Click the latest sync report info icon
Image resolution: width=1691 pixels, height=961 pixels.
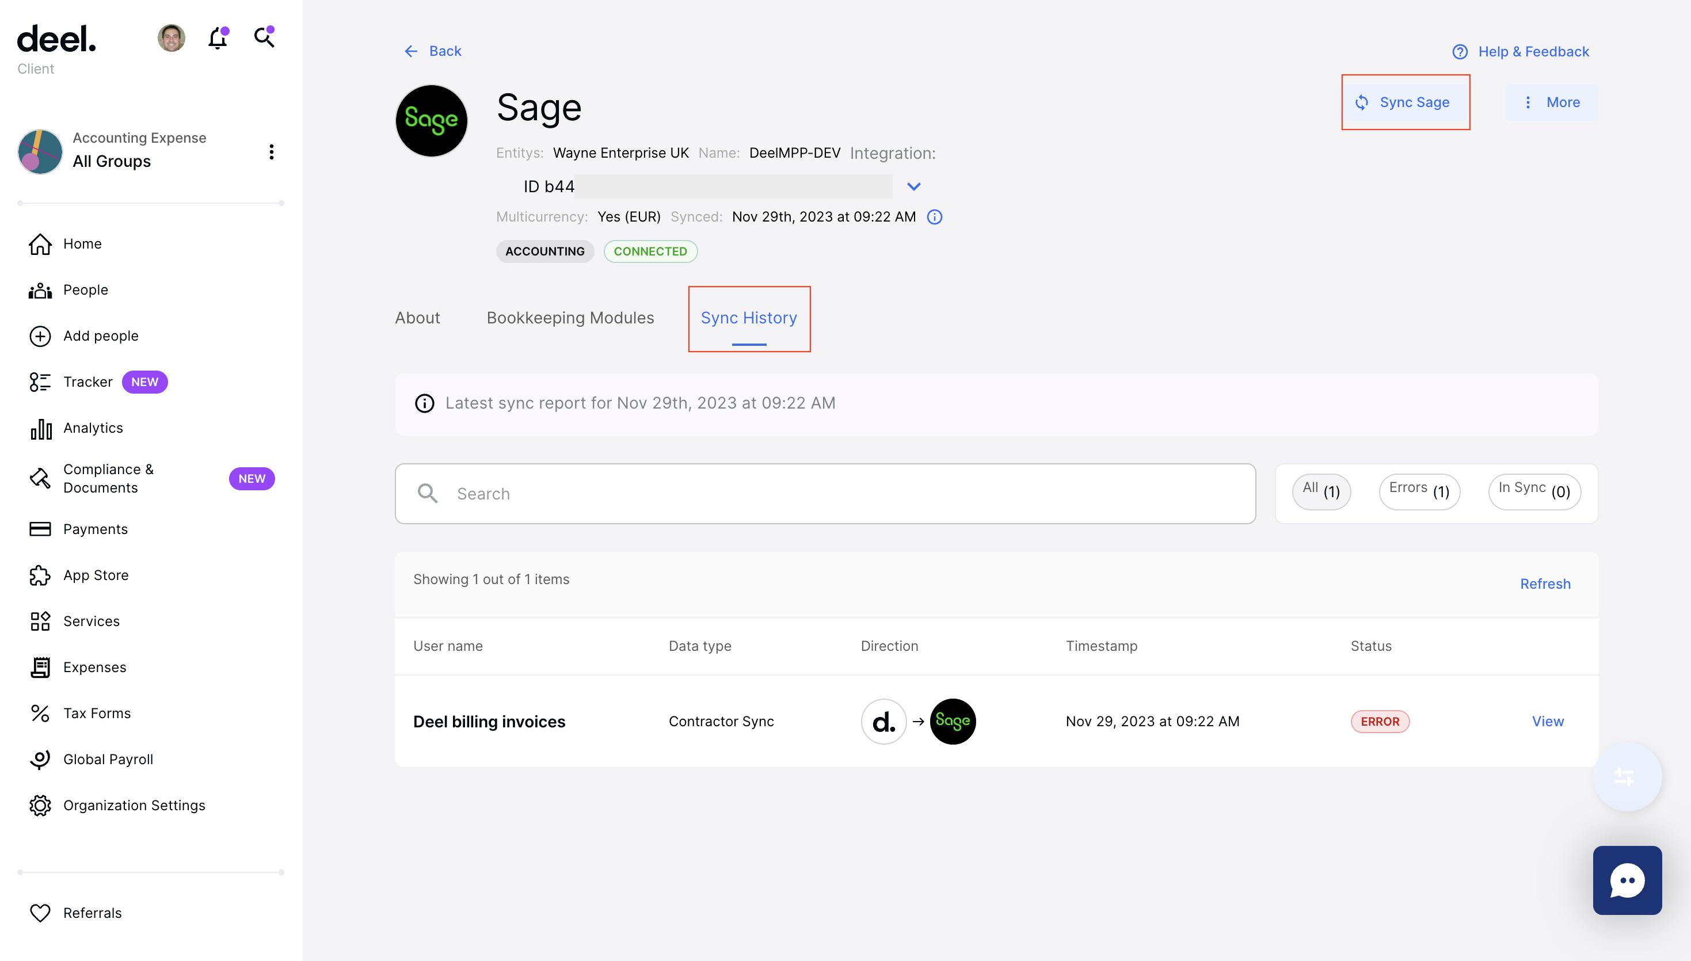[424, 403]
